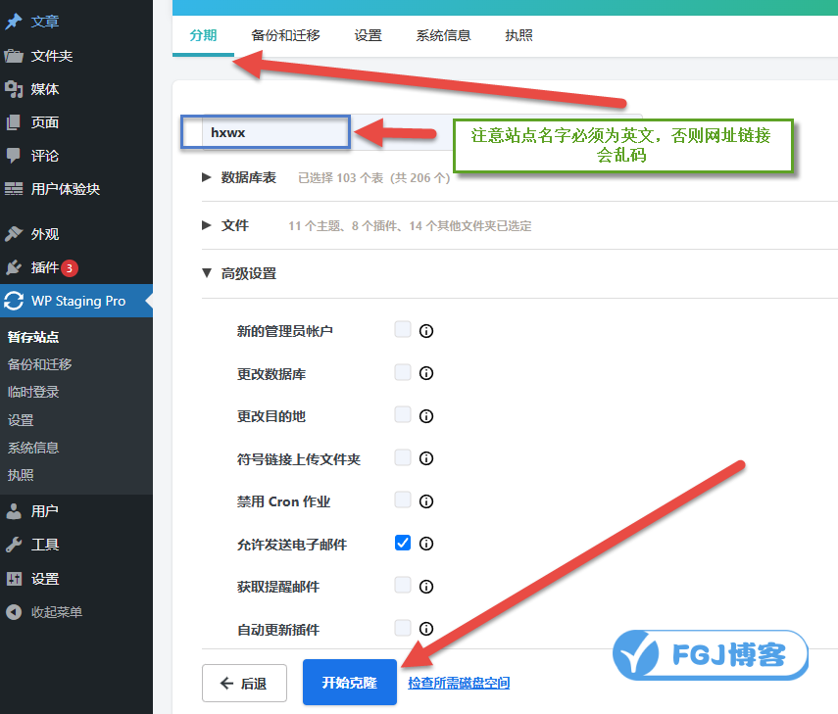Tick the symlink uploads folder checkbox
Viewport: 838px width, 714px height.
point(403,457)
